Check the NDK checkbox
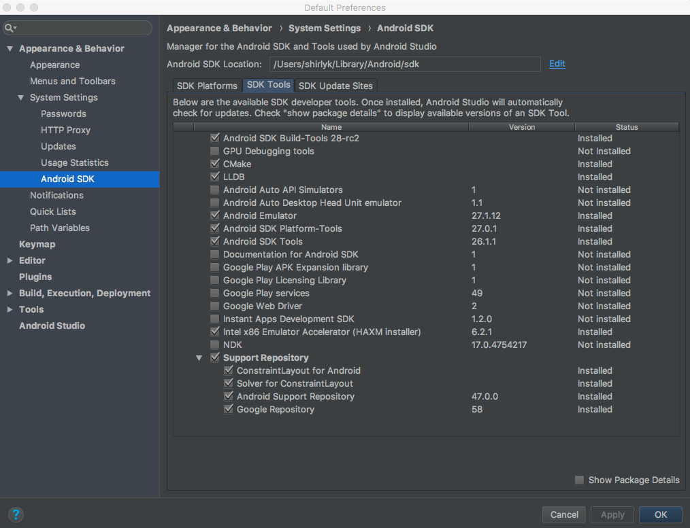The height and width of the screenshot is (528, 690). coord(215,345)
